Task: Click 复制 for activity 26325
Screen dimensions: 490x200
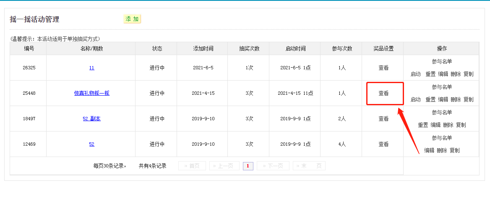Action: [468, 74]
